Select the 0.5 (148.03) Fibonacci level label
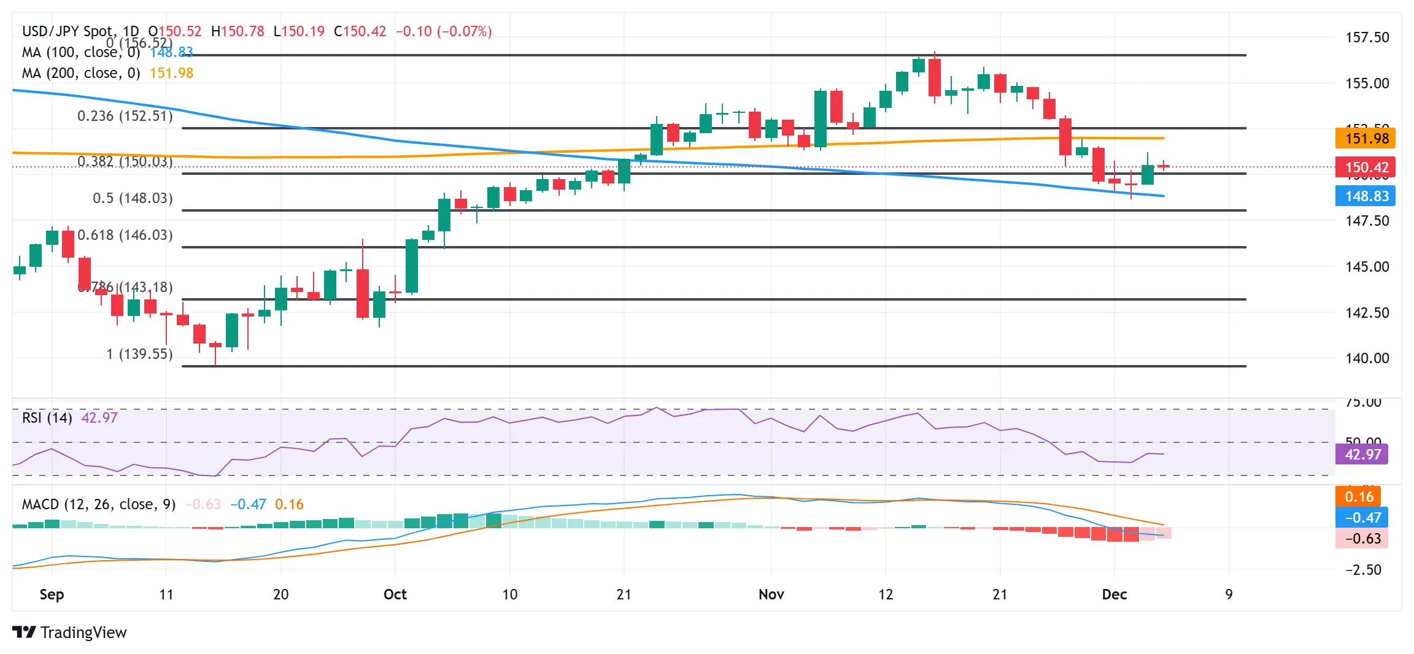Viewport: 1414px width, 654px height. [x=133, y=198]
